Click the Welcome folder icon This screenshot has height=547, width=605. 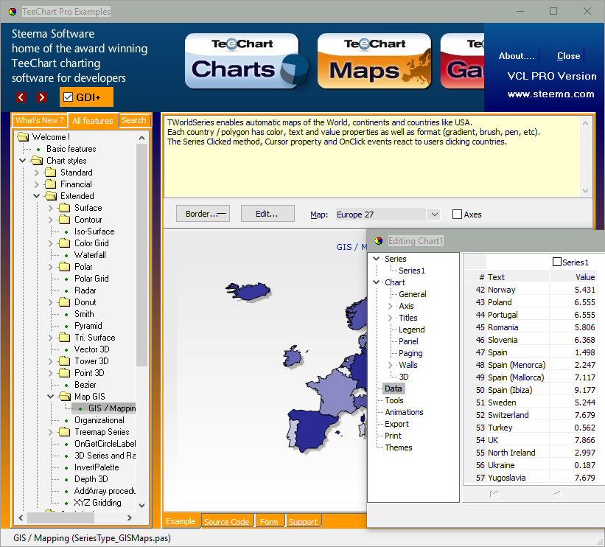point(23,137)
